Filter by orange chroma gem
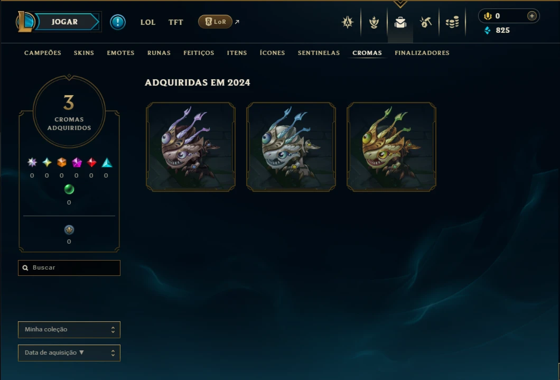The height and width of the screenshot is (380, 560). [x=62, y=162]
